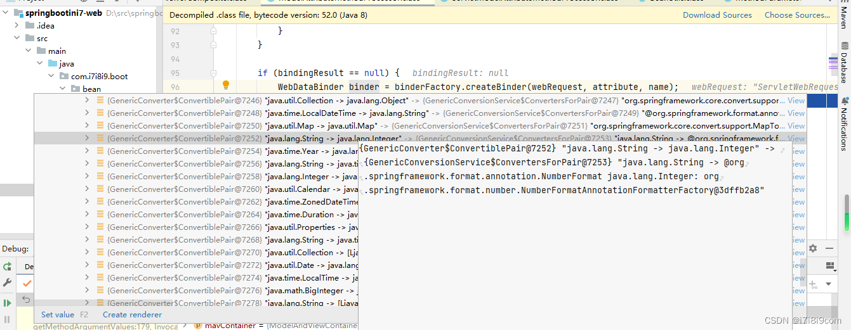Collapse the java folder

[x=41, y=64]
